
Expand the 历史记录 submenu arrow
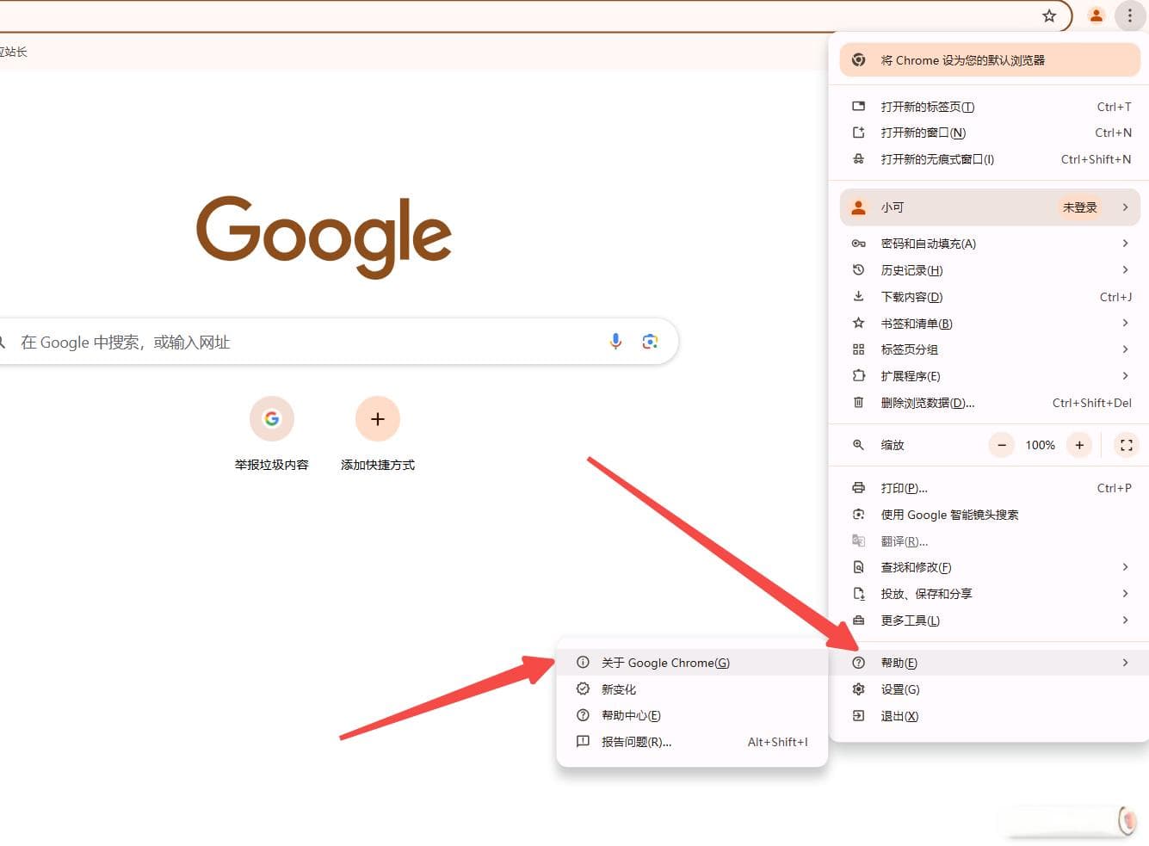pyautogui.click(x=1125, y=270)
